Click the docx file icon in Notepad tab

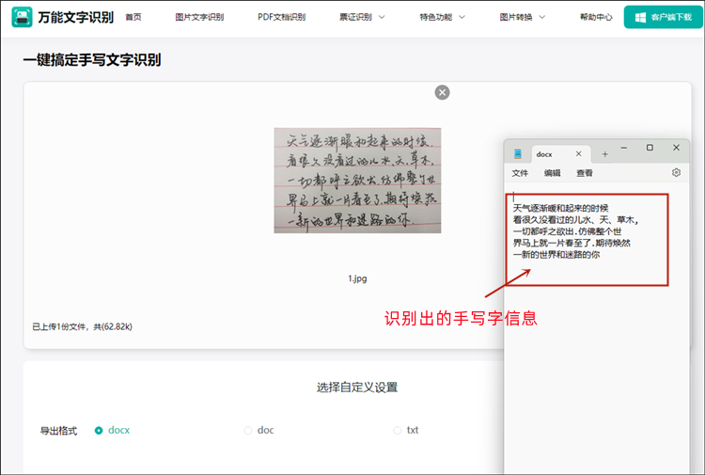click(518, 153)
